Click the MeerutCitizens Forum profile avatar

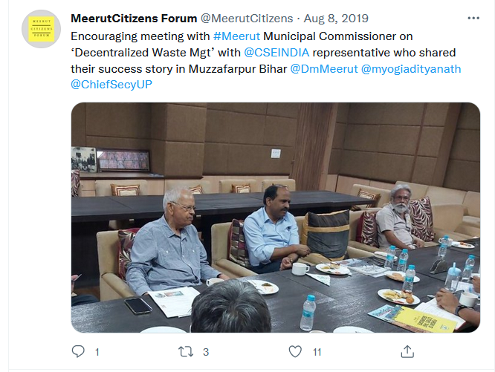point(41,29)
